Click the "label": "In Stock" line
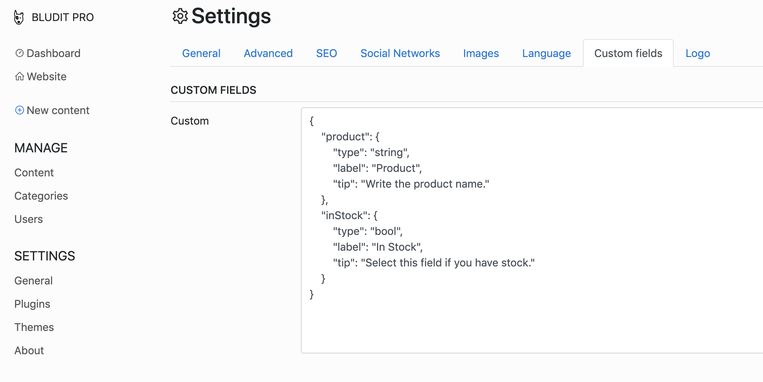The height and width of the screenshot is (382, 763). click(x=378, y=247)
